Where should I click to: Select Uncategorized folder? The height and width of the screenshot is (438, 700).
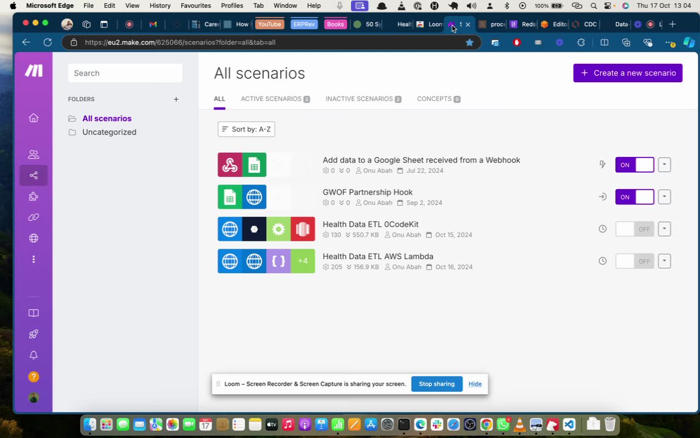tap(109, 132)
